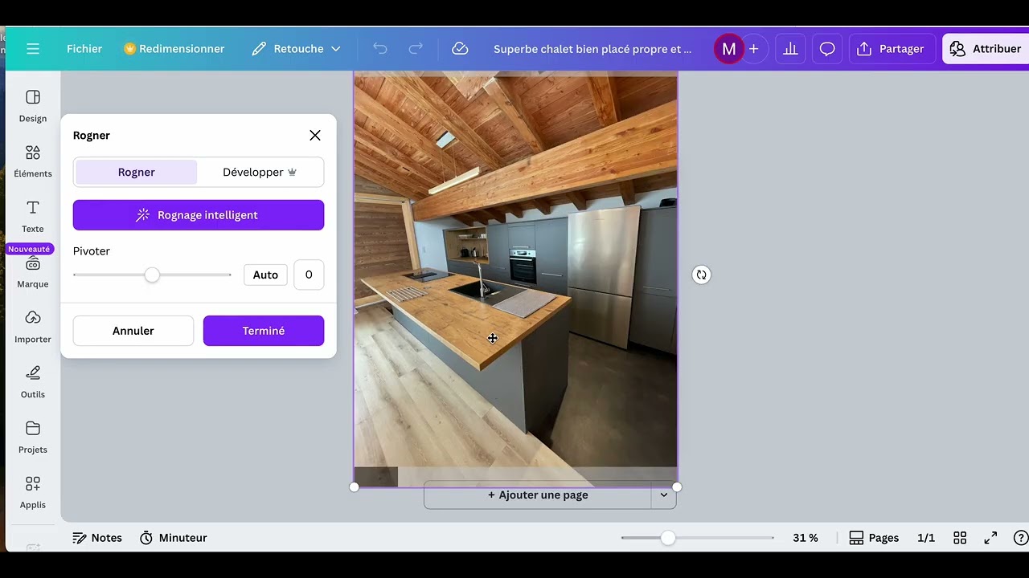Click the Partager share button
Screen dimensions: 1029x578
pyautogui.click(x=892, y=49)
